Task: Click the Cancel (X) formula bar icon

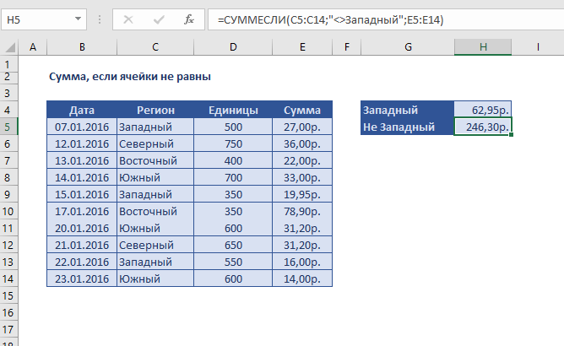Action: point(128,19)
